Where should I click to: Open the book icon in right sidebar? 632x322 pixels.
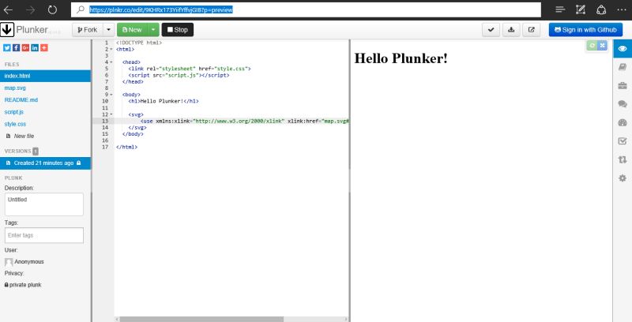click(x=623, y=67)
